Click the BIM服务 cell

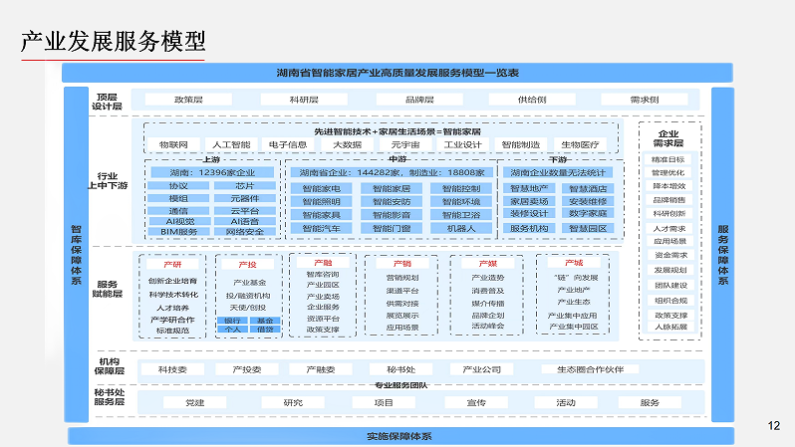point(178,232)
